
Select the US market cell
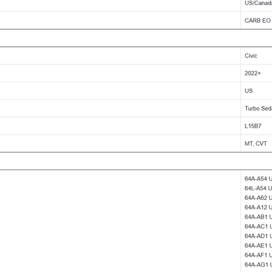coord(256,90)
